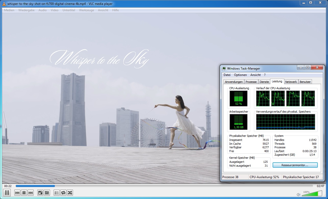This screenshot has height=199, width=328.
Task: Click Threads value 569
Action: [314, 144]
